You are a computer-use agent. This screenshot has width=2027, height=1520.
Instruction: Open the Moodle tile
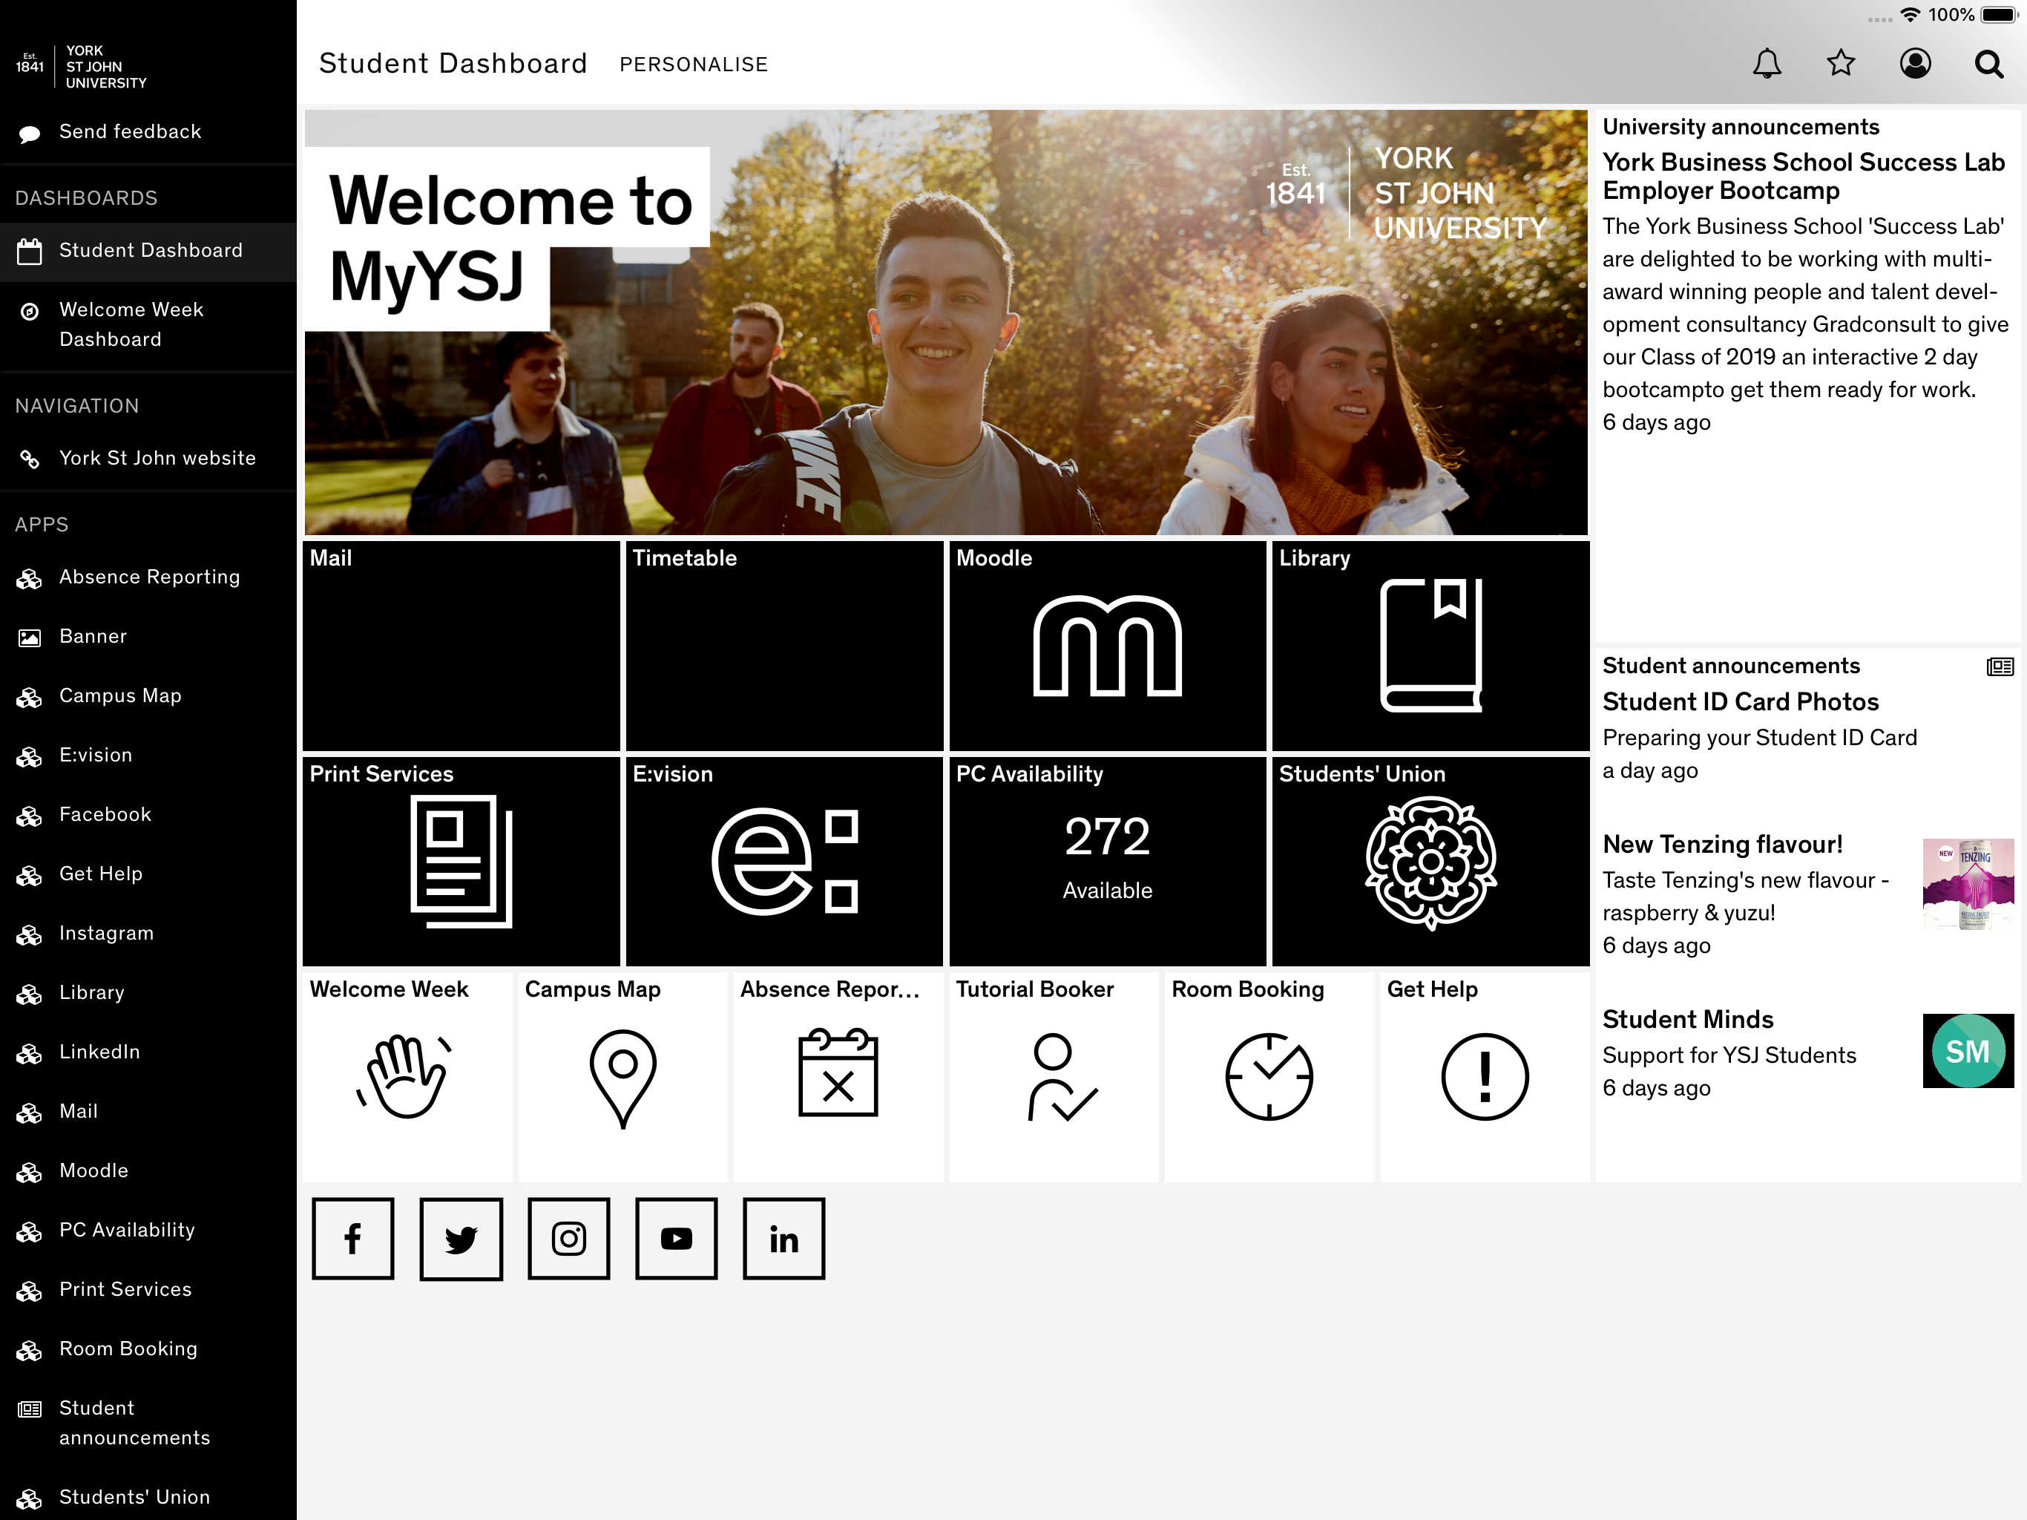coord(1107,646)
